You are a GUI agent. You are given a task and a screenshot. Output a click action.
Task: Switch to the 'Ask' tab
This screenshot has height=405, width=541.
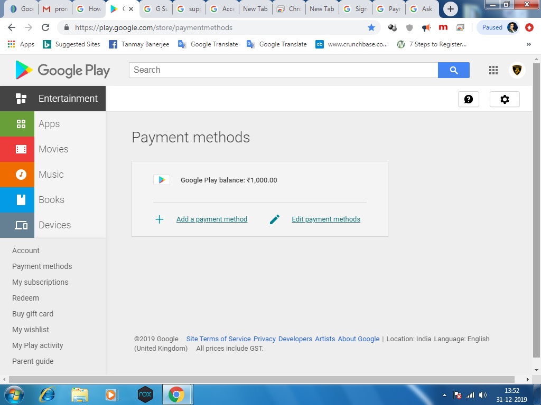pyautogui.click(x=422, y=9)
